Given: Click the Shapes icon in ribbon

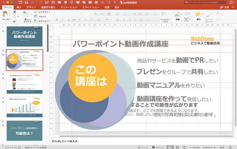Looking at the screenshot, I should point(186,13).
